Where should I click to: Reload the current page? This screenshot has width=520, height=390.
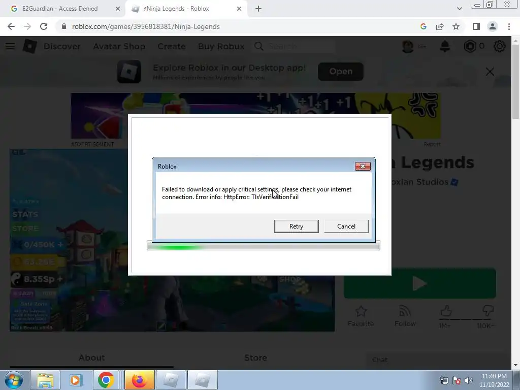44,26
